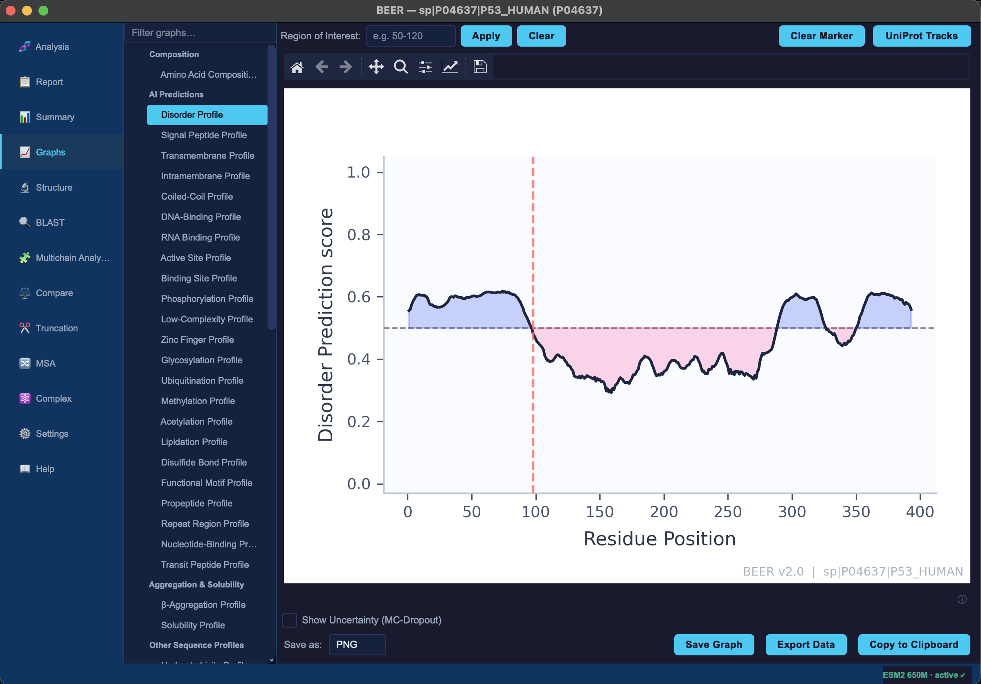The image size is (981, 684).
Task: Click the Complex atom icon
Action: 25,398
